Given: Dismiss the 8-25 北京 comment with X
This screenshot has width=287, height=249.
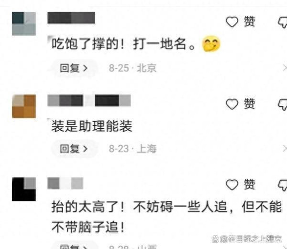Looking at the screenshot, I should coord(285,68).
